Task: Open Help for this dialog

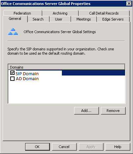Action: tap(118, 147)
